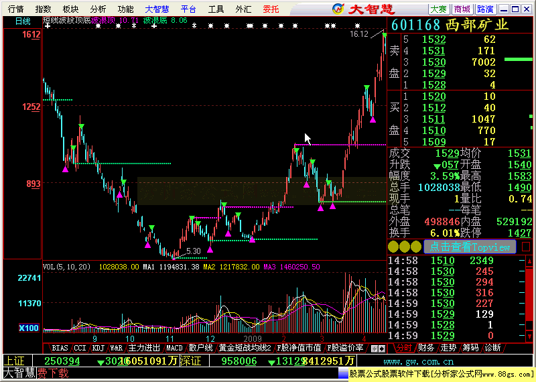536x382 pixels.
Task: Switch to the 黄金短战均线2 indicator tab
Action: click(245, 348)
